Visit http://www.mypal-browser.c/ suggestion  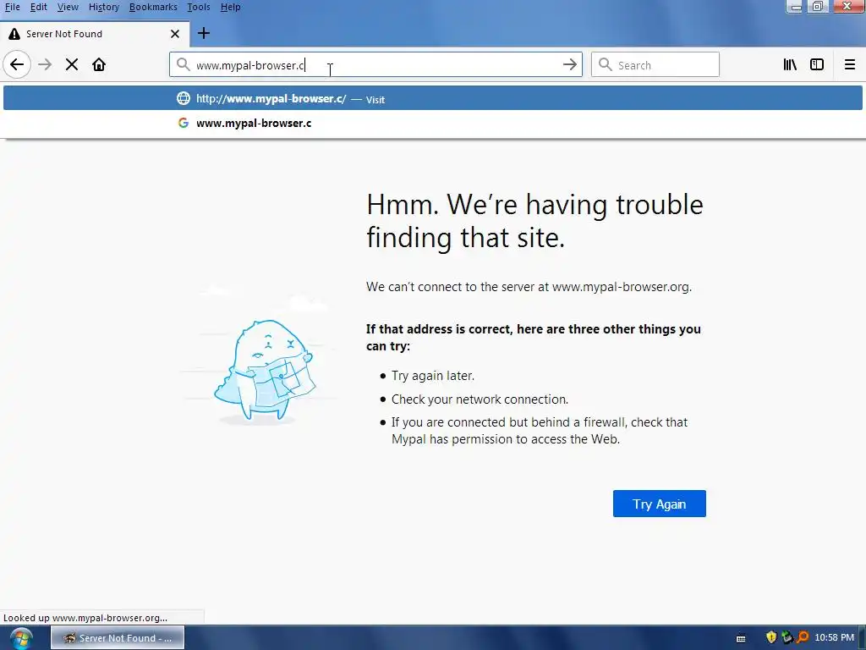[x=432, y=98]
